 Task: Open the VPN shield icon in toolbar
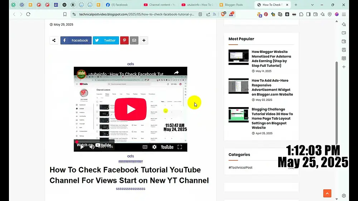tap(329, 14)
